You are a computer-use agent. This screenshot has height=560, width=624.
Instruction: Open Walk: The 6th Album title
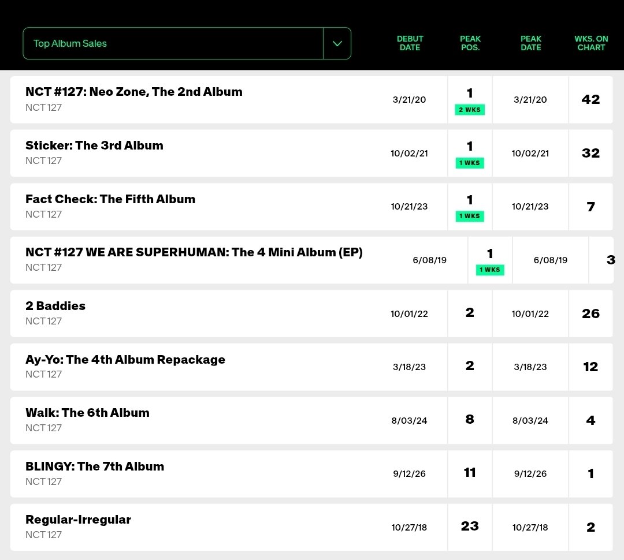tap(88, 413)
